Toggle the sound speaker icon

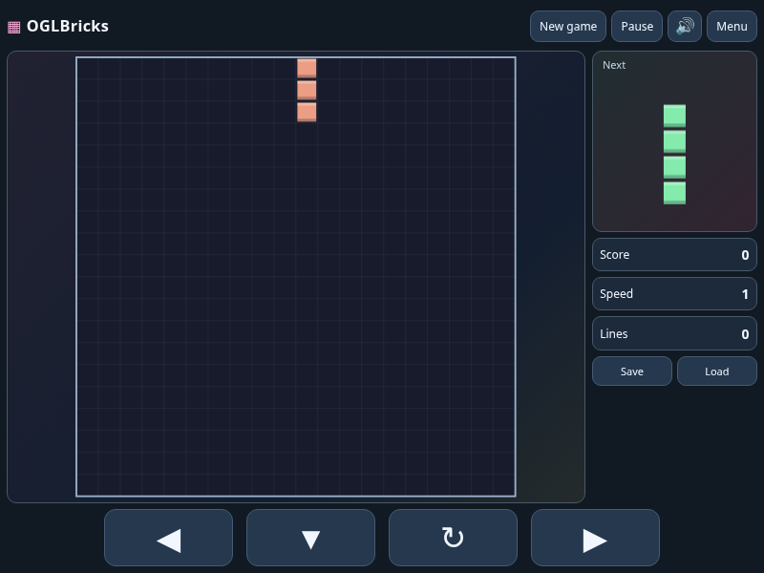tap(684, 27)
